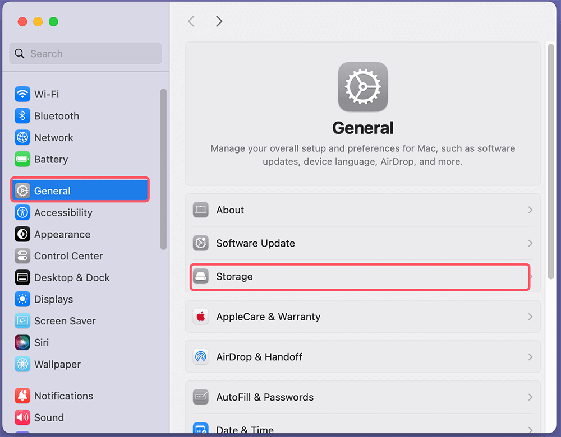Open the highlighted Storage settings

click(x=360, y=276)
